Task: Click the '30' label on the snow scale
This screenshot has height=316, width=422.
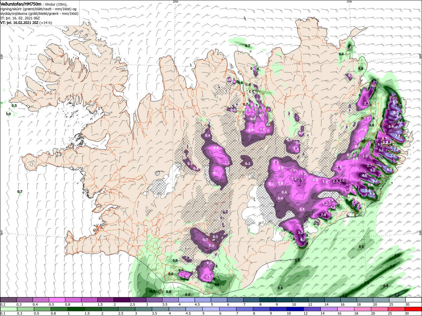Action: [x=407, y=304]
